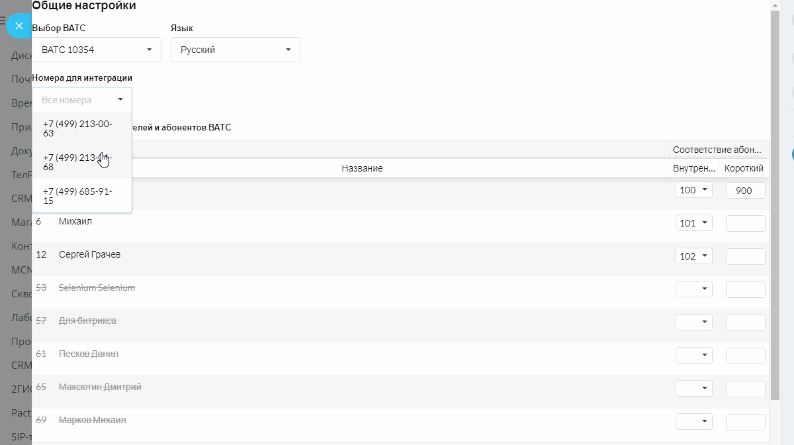Click the short number field containing 900
Image resolution: width=794 pixels, height=445 pixels.
(745, 190)
